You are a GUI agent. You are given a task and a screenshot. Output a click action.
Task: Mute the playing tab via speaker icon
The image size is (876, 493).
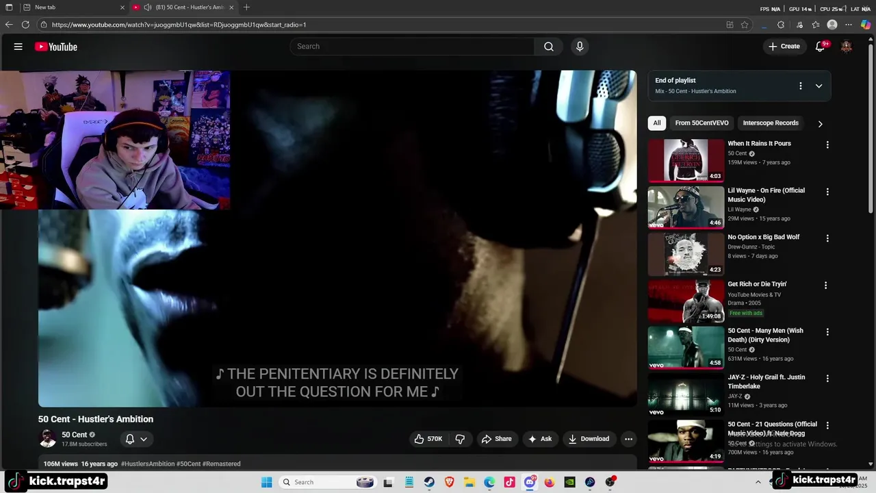pos(147,8)
